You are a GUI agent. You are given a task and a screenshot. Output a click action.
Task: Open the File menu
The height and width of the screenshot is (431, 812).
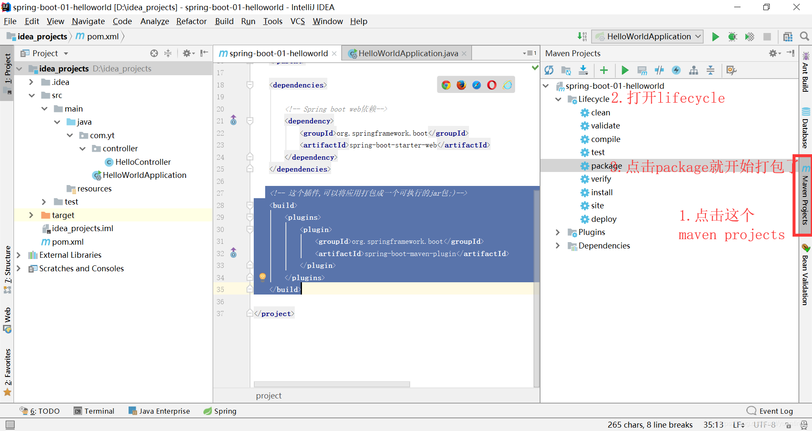[10, 21]
